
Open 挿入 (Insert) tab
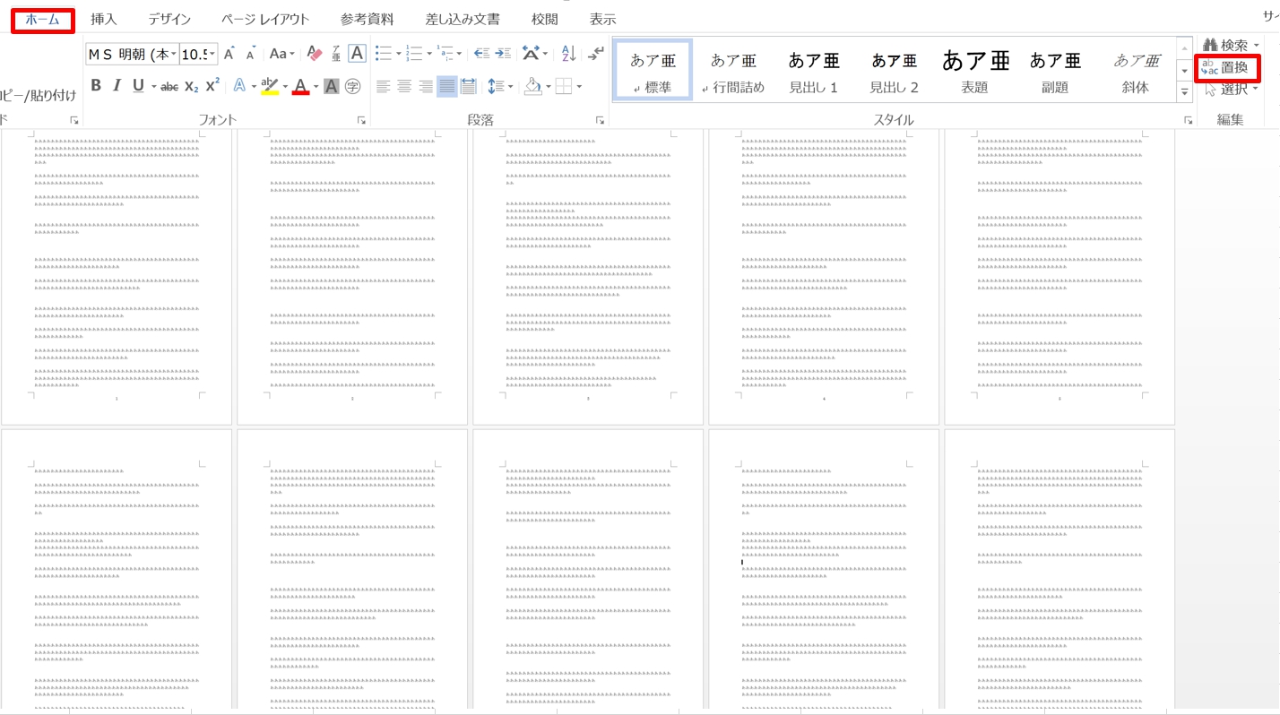tap(104, 19)
